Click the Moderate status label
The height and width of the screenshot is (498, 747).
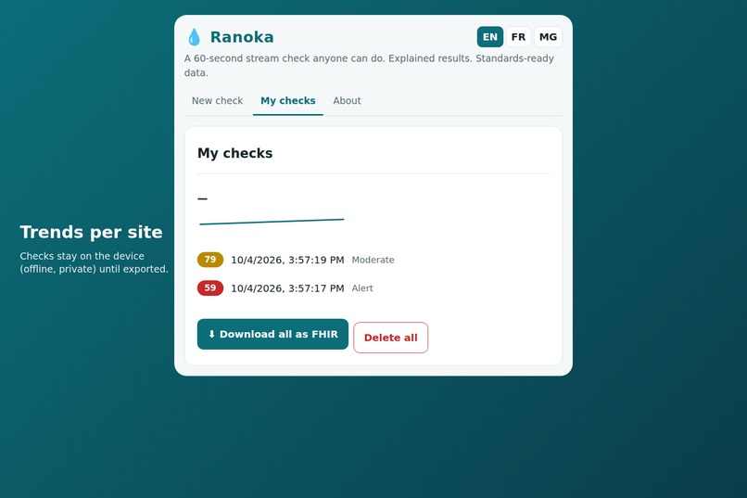[373, 260]
